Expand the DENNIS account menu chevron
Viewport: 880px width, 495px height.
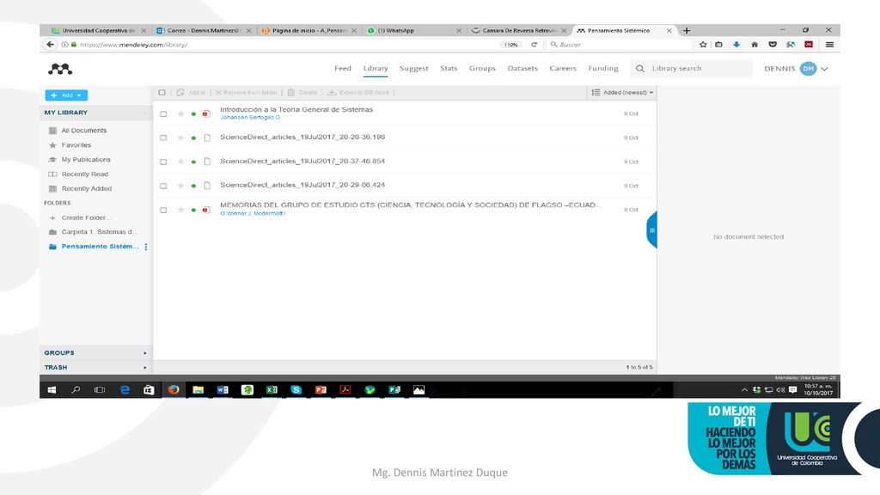point(824,69)
